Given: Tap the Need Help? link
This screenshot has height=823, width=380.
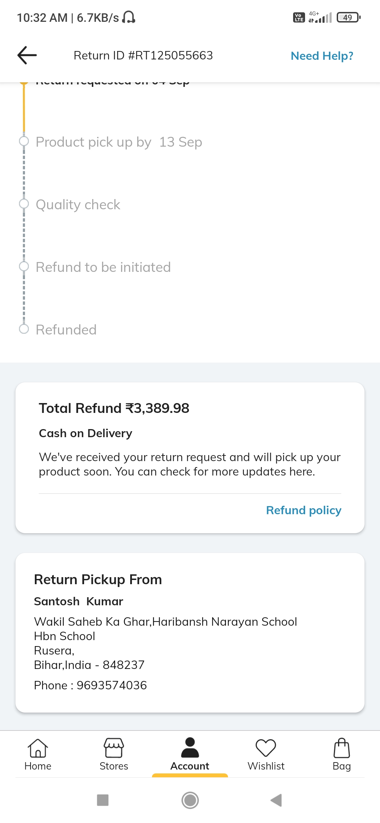Looking at the screenshot, I should click(322, 56).
